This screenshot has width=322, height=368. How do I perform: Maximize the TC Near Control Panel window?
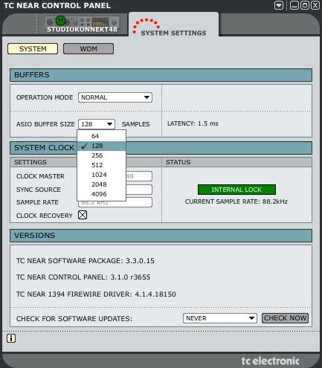point(305,5)
